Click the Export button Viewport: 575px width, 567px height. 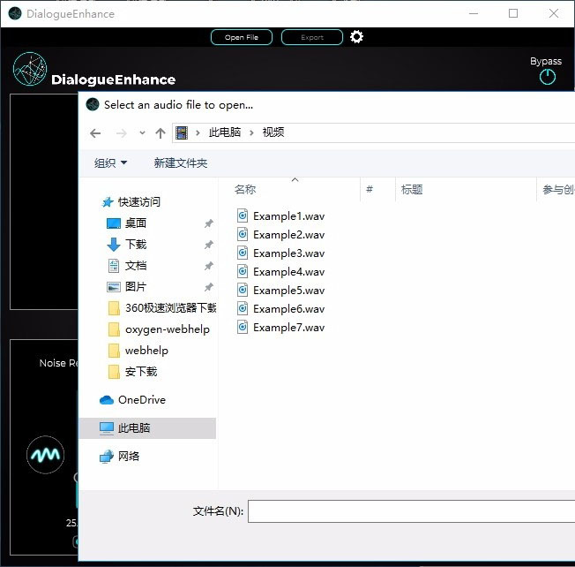pyautogui.click(x=311, y=37)
